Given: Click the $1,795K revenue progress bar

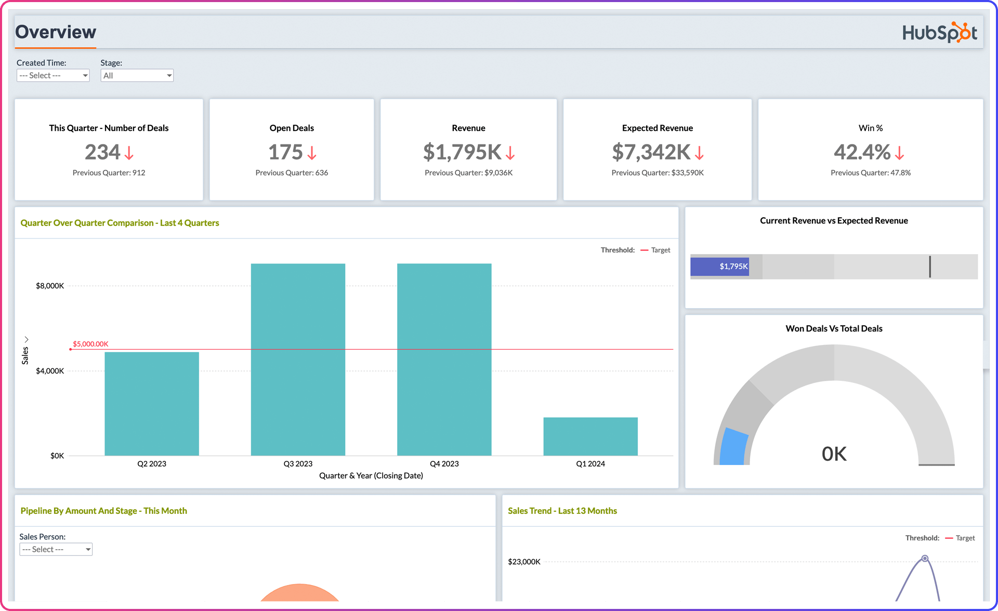Looking at the screenshot, I should 719,266.
